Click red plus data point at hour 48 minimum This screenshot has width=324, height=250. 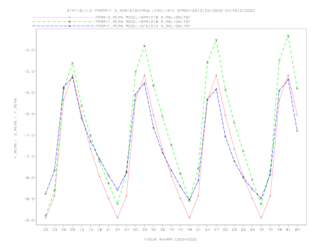189,218
